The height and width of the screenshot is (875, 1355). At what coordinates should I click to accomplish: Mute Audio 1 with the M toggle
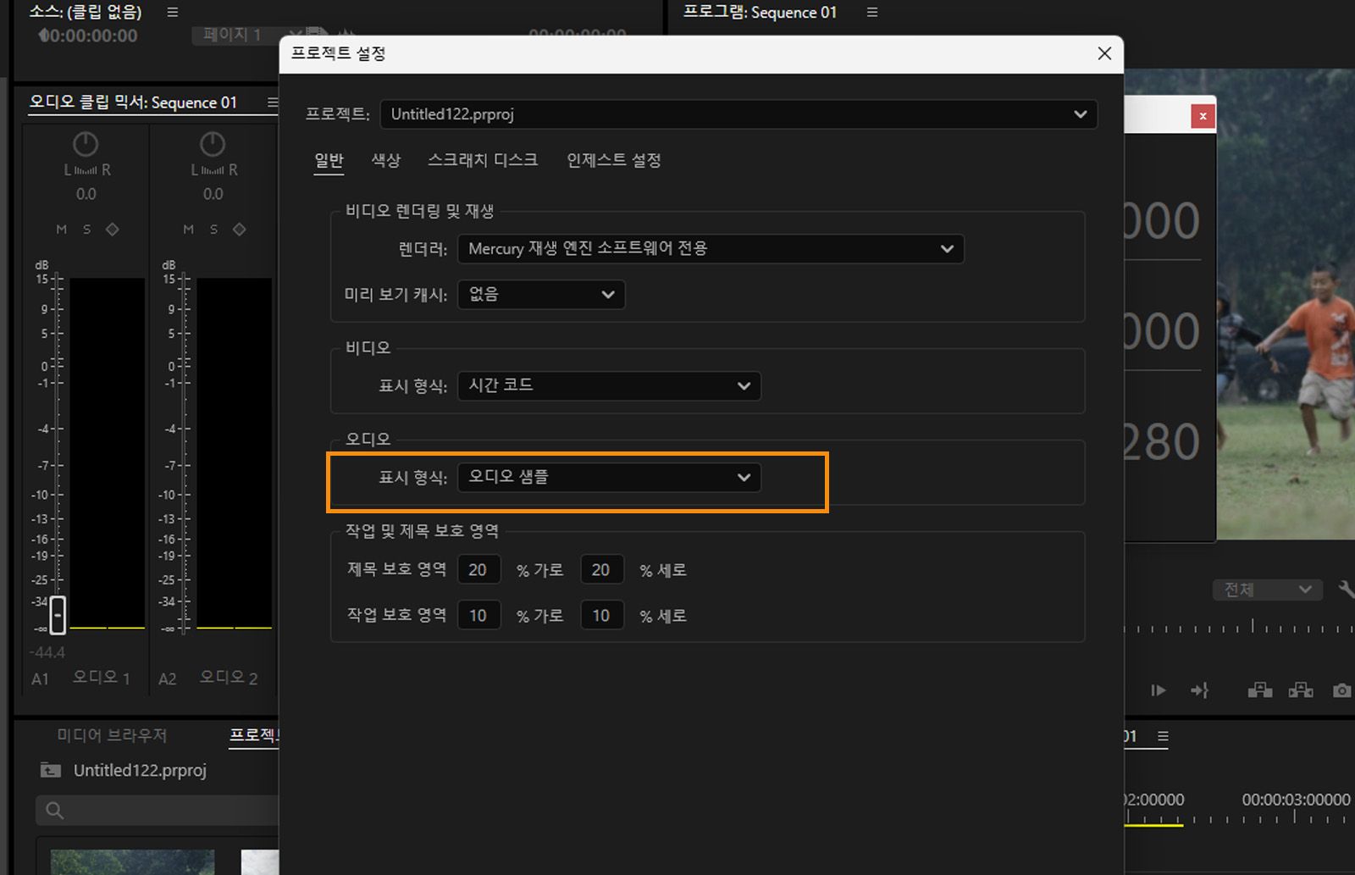click(60, 229)
